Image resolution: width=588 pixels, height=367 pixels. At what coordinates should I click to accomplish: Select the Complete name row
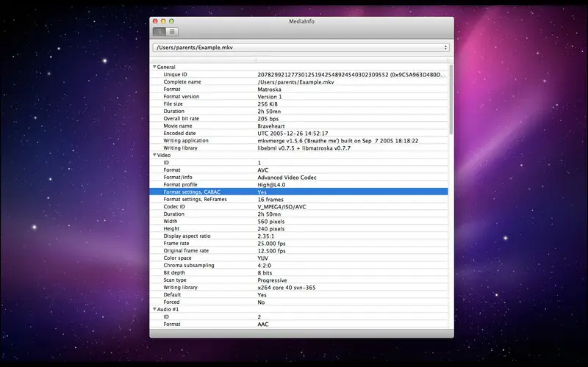[298, 81]
